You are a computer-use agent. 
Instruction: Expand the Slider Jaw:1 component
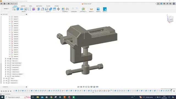point(5,61)
